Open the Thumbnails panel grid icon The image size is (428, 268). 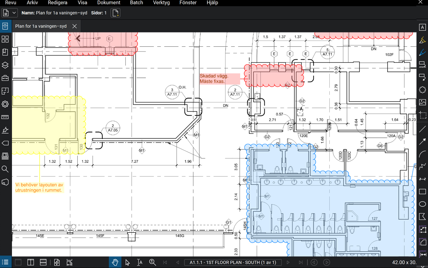[x=5, y=39]
